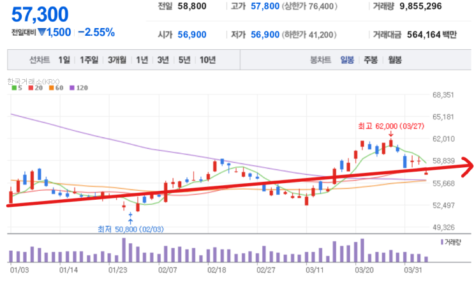Viewport: 474px width, 284px height.
Task: Click the purple 120-day moving average legend
Action: (78, 88)
